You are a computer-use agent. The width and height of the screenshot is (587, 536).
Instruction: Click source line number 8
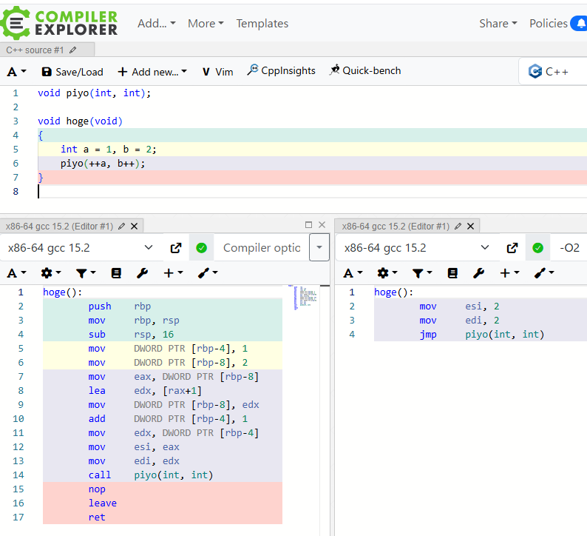coord(16,192)
